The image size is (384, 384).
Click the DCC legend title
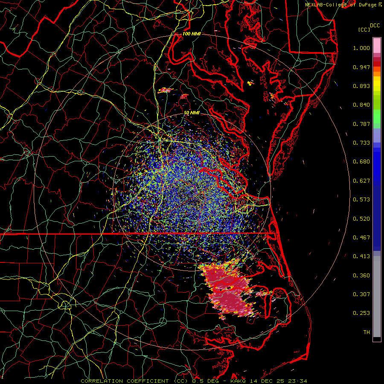point(375,26)
